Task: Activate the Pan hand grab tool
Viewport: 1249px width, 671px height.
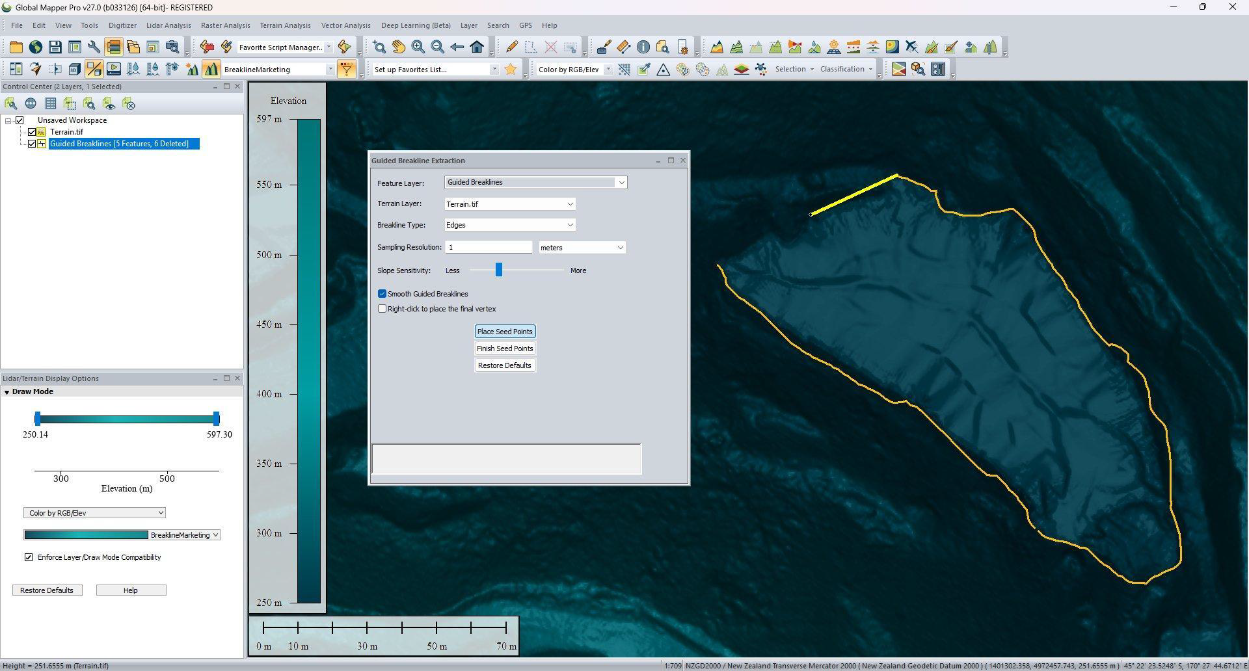Action: tap(398, 47)
